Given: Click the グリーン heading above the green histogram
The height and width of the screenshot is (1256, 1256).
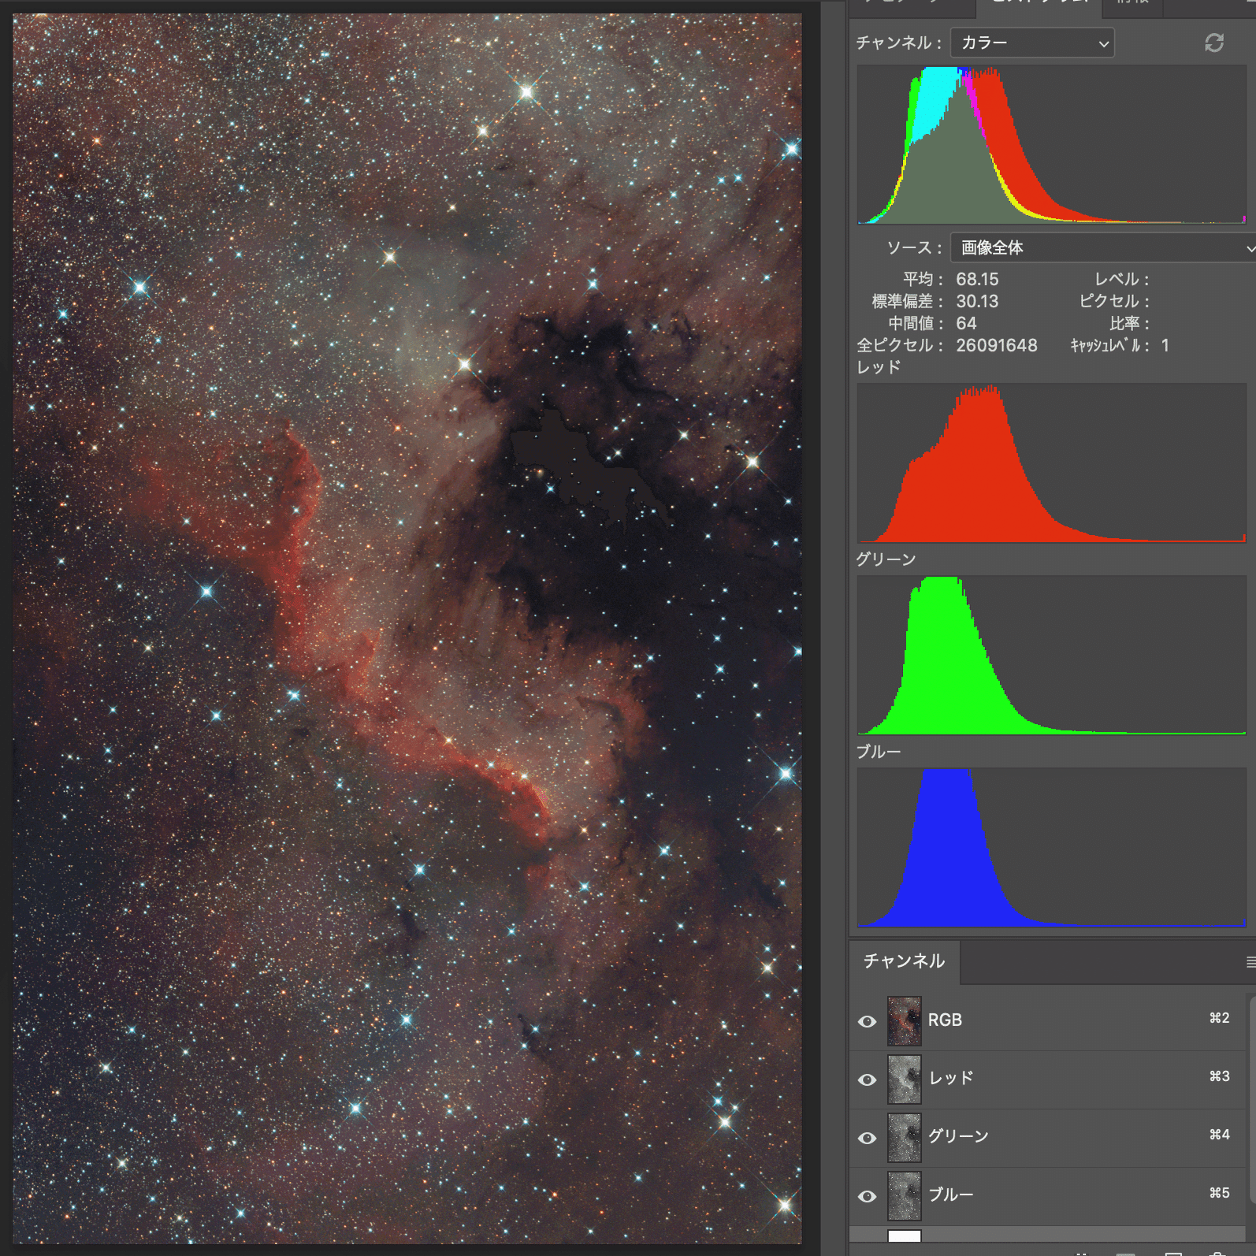Looking at the screenshot, I should click(x=886, y=559).
